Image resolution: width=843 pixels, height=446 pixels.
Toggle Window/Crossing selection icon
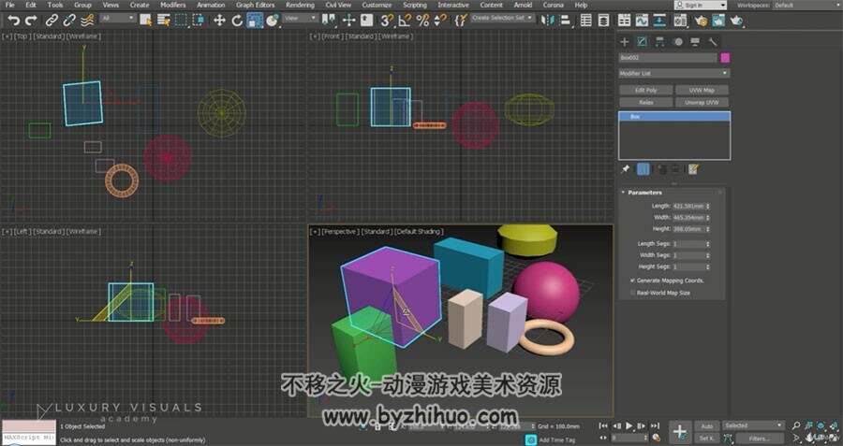click(199, 21)
